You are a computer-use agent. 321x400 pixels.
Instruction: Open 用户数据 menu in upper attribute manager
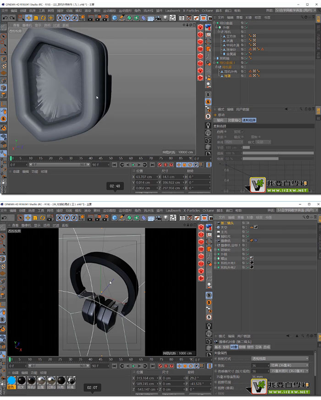point(242,109)
